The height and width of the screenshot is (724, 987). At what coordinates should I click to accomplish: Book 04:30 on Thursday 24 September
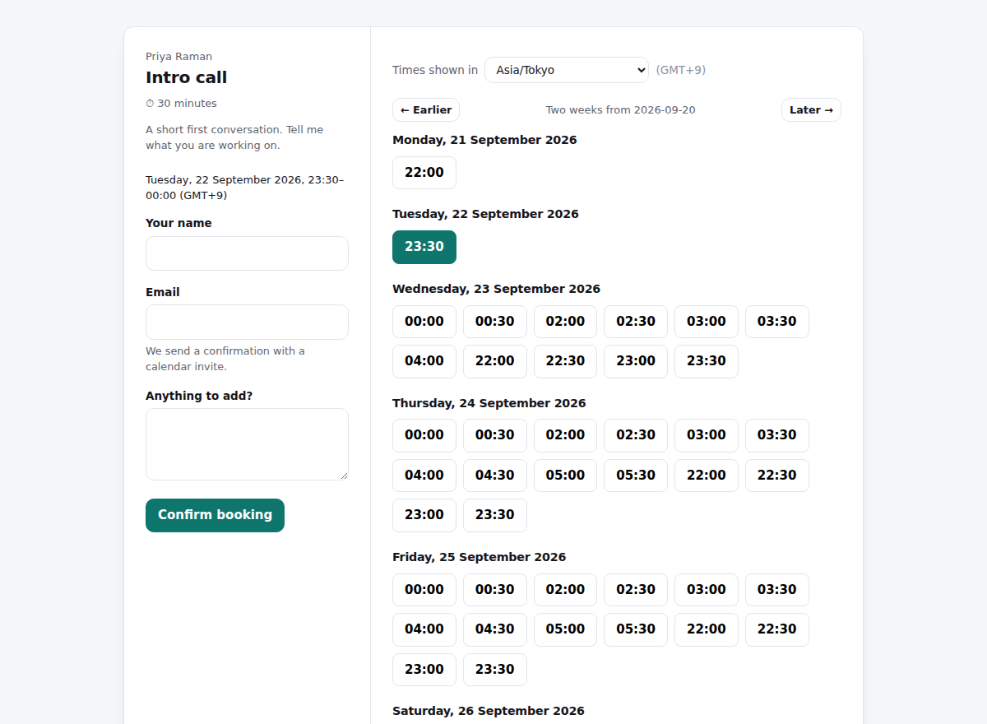tap(495, 476)
